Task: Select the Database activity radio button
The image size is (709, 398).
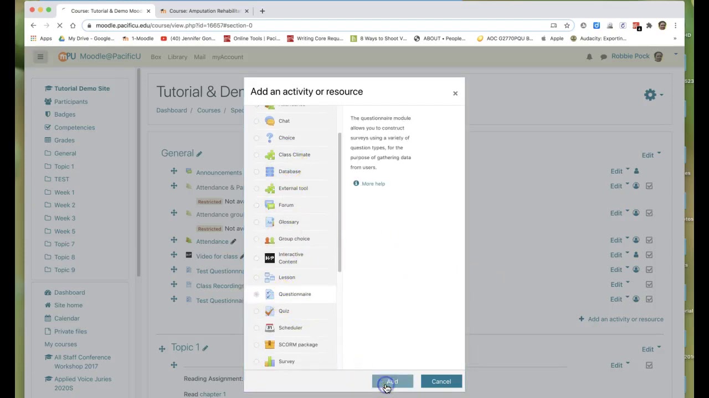Action: click(x=256, y=171)
